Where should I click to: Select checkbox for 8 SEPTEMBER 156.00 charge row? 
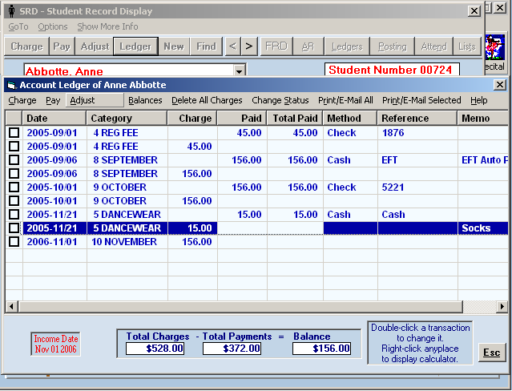click(x=14, y=173)
